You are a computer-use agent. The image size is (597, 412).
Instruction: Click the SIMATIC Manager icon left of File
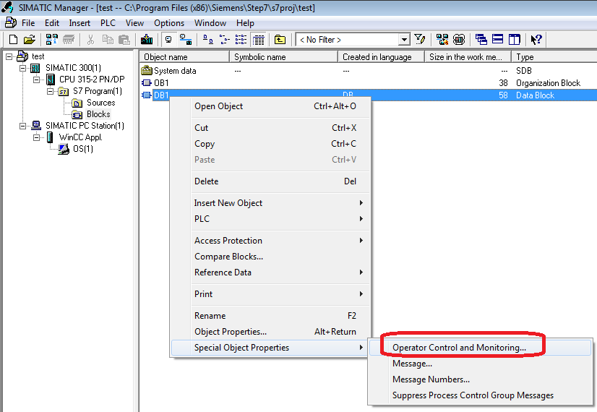click(x=10, y=23)
